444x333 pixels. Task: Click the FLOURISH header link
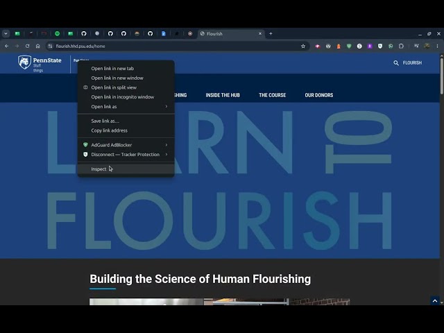tap(412, 63)
